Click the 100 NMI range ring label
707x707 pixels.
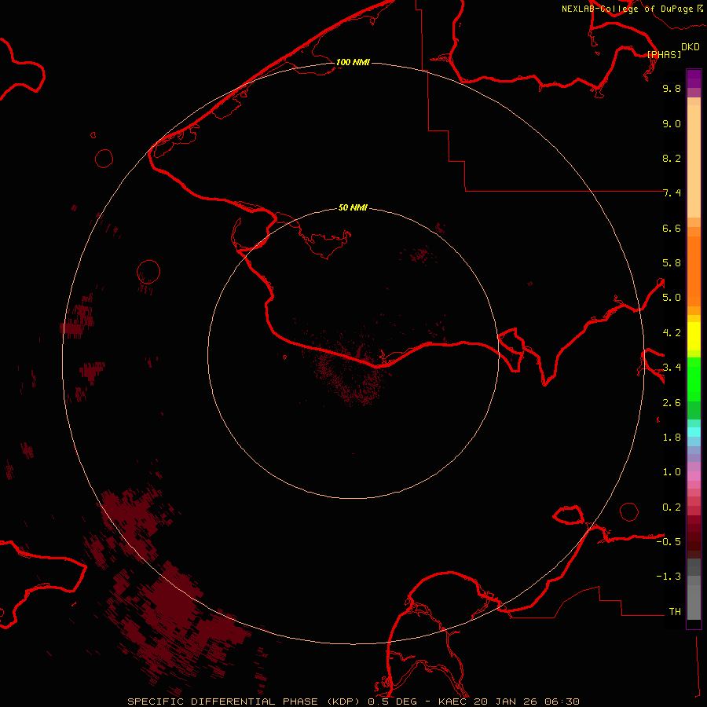click(353, 62)
